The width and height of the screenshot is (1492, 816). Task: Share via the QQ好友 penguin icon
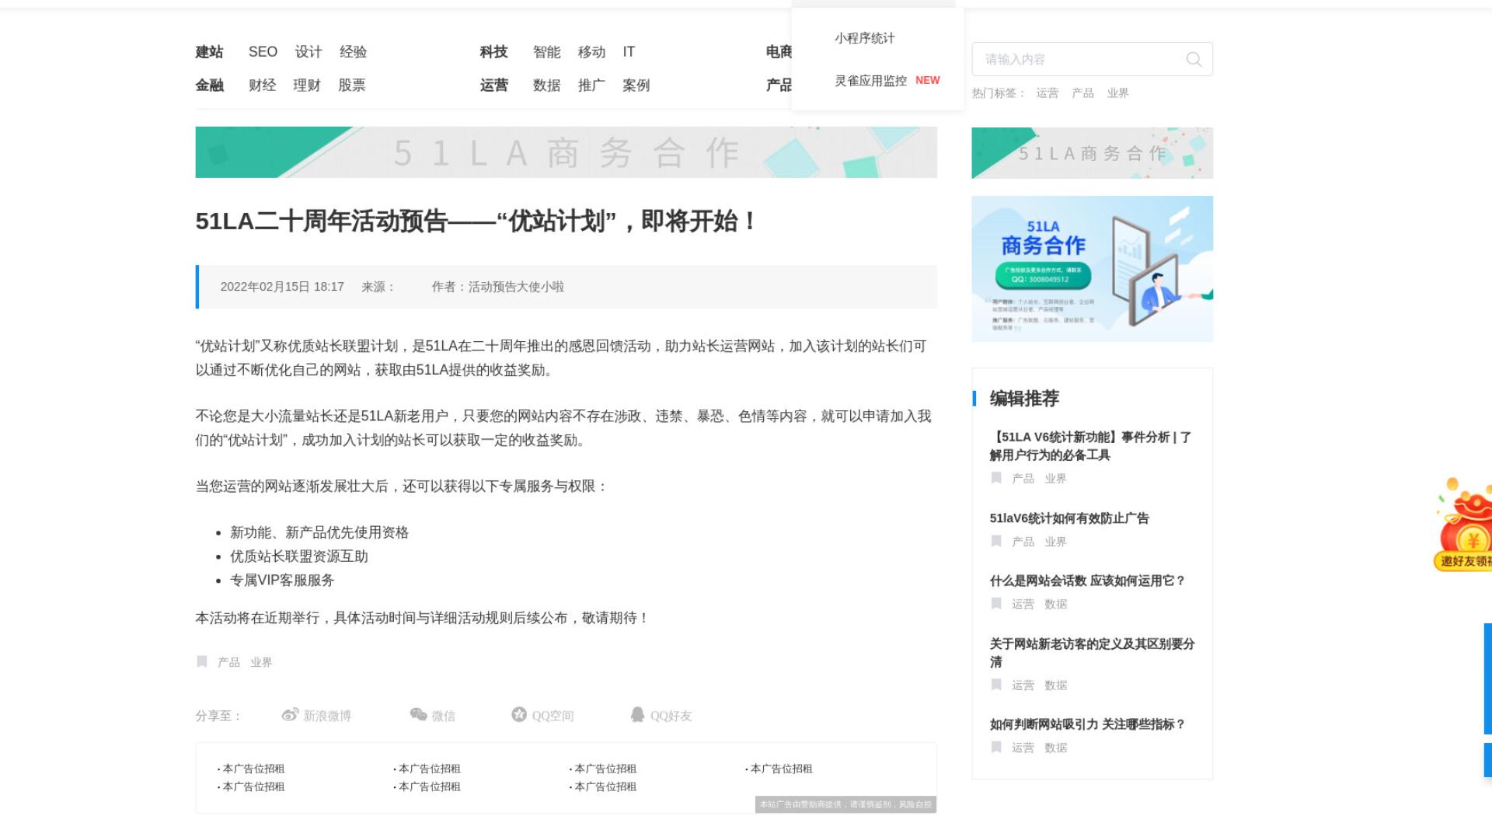(638, 714)
